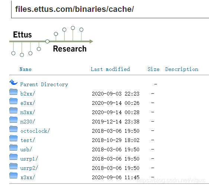The height and width of the screenshot is (187, 209).
Task: Open the octoclock/ directory link
Action: (x=35, y=131)
